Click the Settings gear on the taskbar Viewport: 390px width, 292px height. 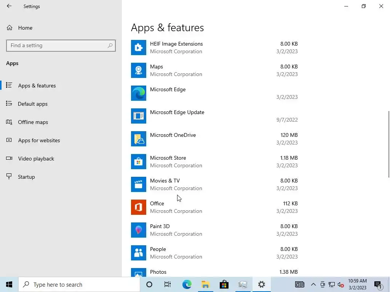[x=261, y=284]
